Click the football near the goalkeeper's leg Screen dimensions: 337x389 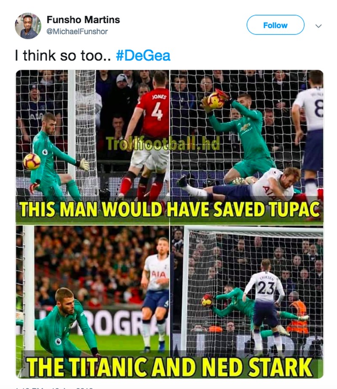pos(32,161)
